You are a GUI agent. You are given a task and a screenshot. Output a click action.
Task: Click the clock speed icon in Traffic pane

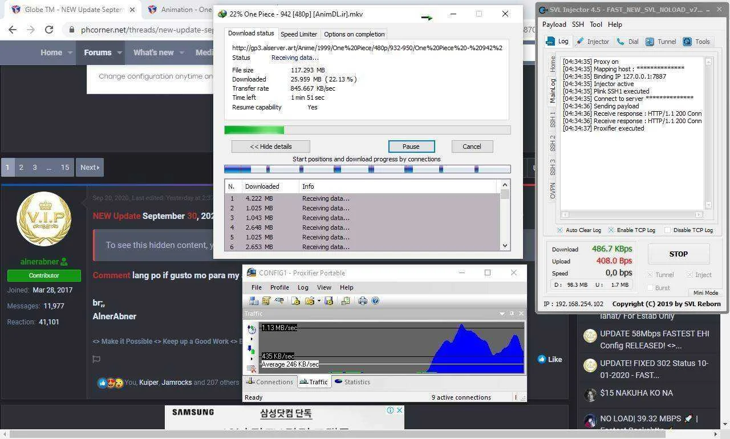coord(252,330)
